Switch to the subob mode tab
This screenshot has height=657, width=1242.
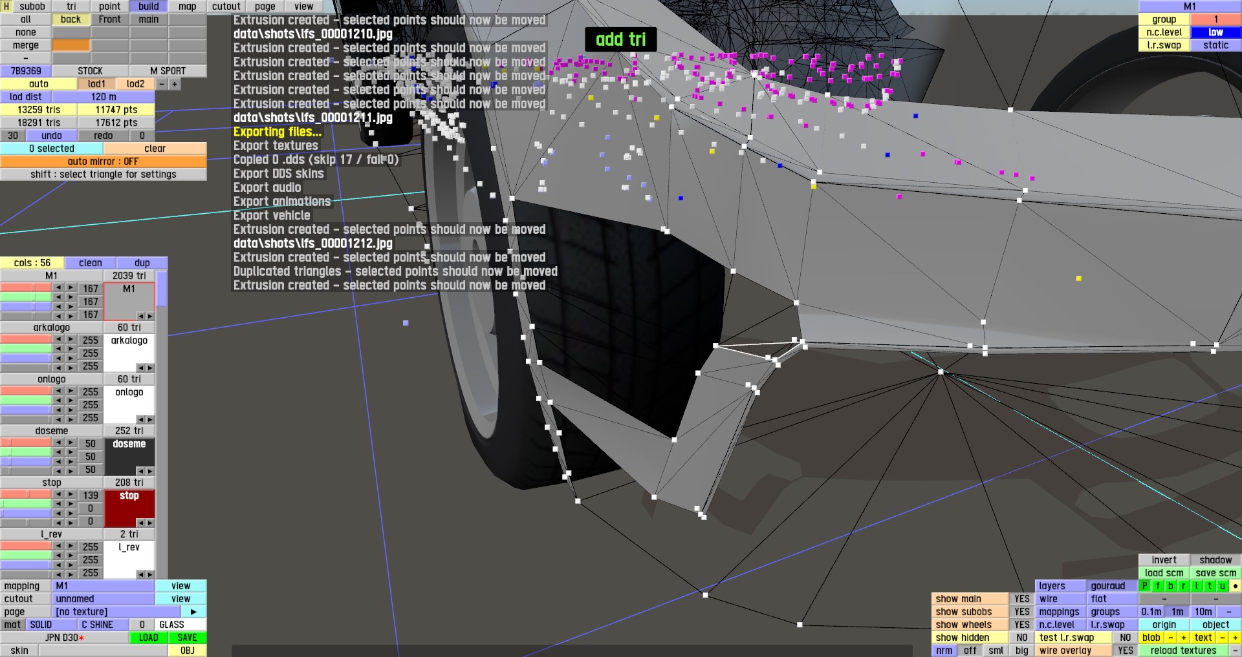pos(32,6)
